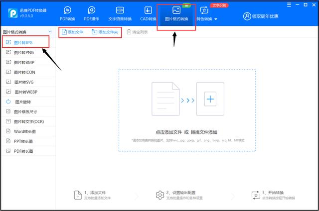
Task: Click the 图片转JPG sidebar icon
Action: pos(8,42)
